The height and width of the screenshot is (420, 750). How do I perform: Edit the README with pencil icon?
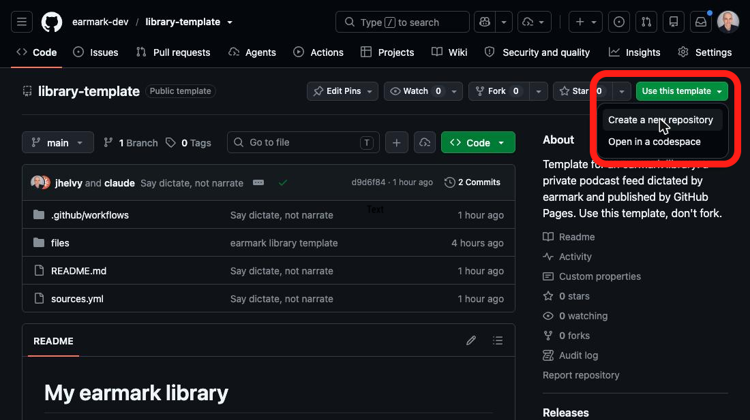pos(471,340)
